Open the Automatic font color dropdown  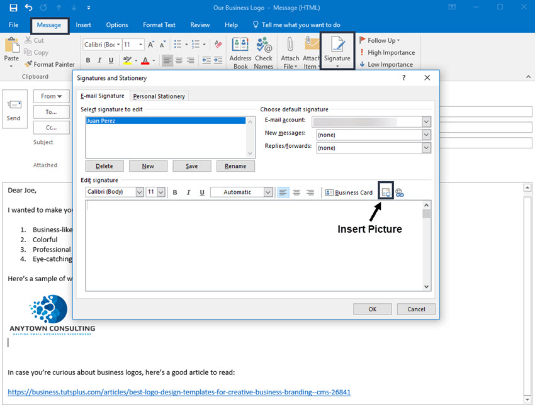coord(268,192)
